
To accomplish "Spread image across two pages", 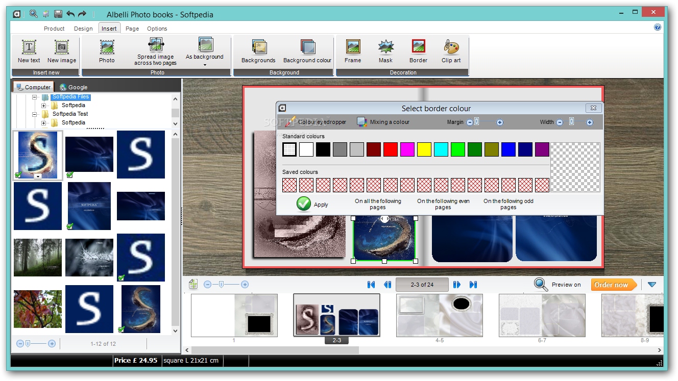I will point(156,52).
